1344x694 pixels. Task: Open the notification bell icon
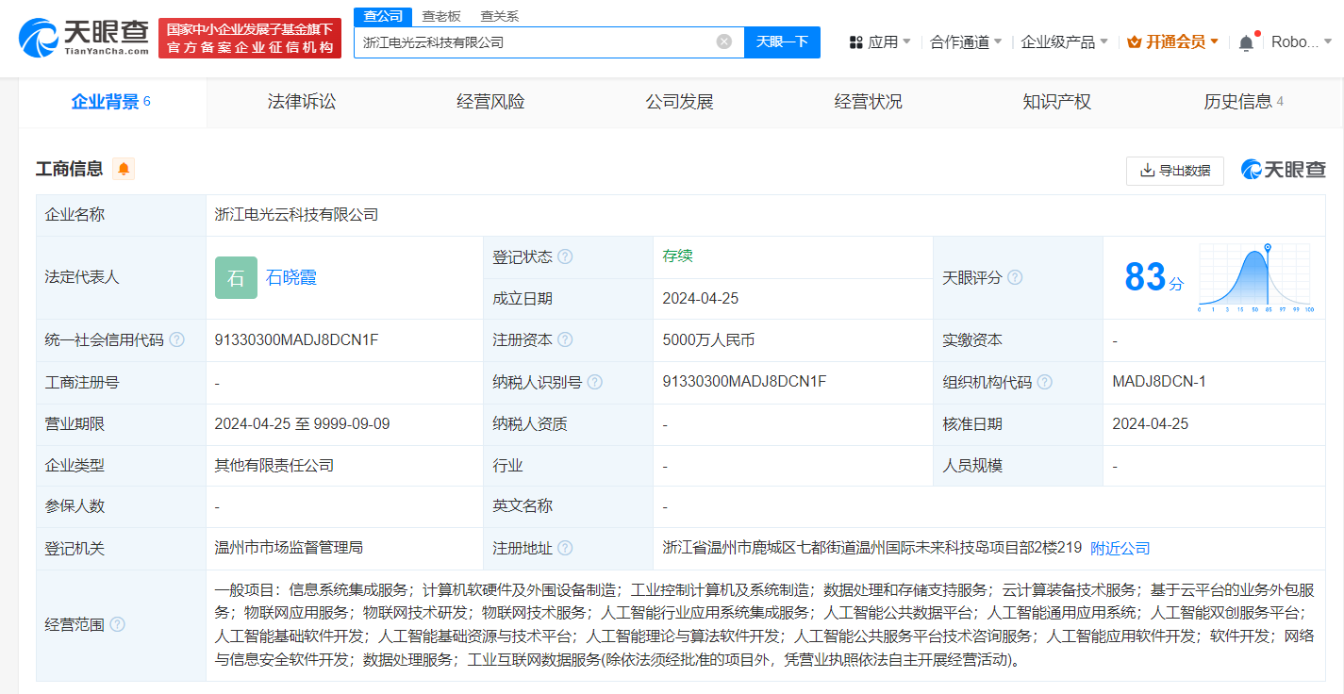pos(1245,41)
